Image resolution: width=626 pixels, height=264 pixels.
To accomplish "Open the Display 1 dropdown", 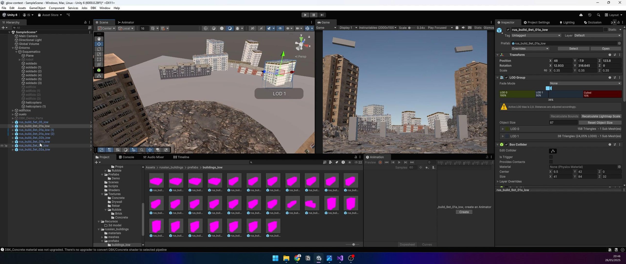I will click(348, 28).
